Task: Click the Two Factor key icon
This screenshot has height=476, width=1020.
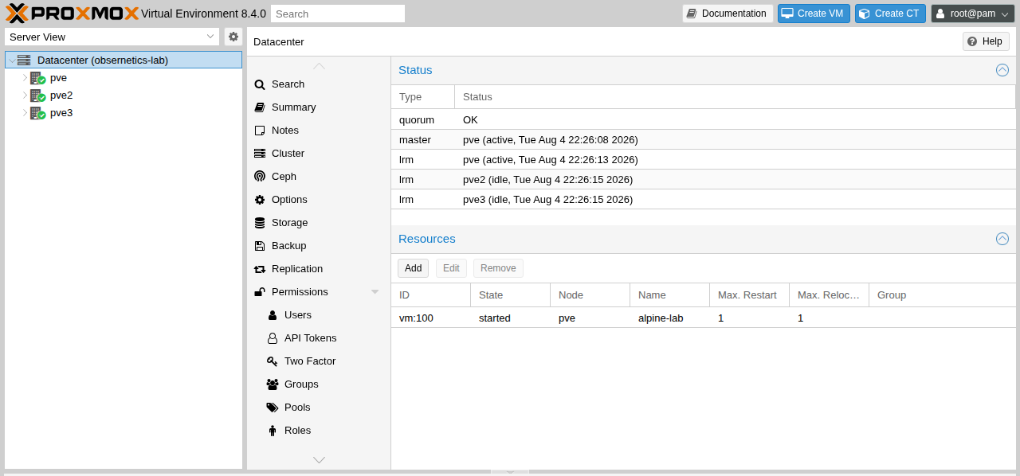Action: (273, 361)
